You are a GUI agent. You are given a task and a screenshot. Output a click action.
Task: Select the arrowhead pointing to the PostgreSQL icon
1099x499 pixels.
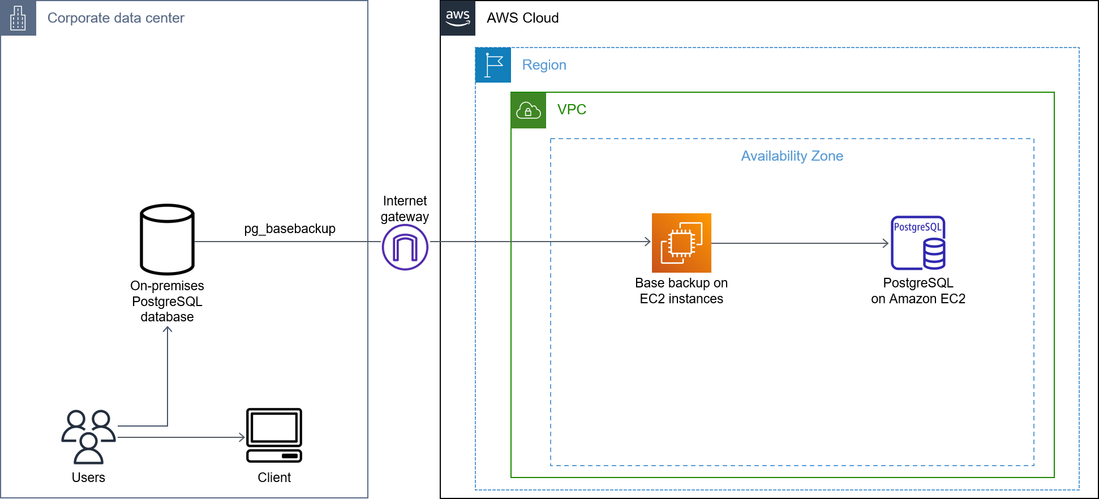pyautogui.click(x=886, y=243)
